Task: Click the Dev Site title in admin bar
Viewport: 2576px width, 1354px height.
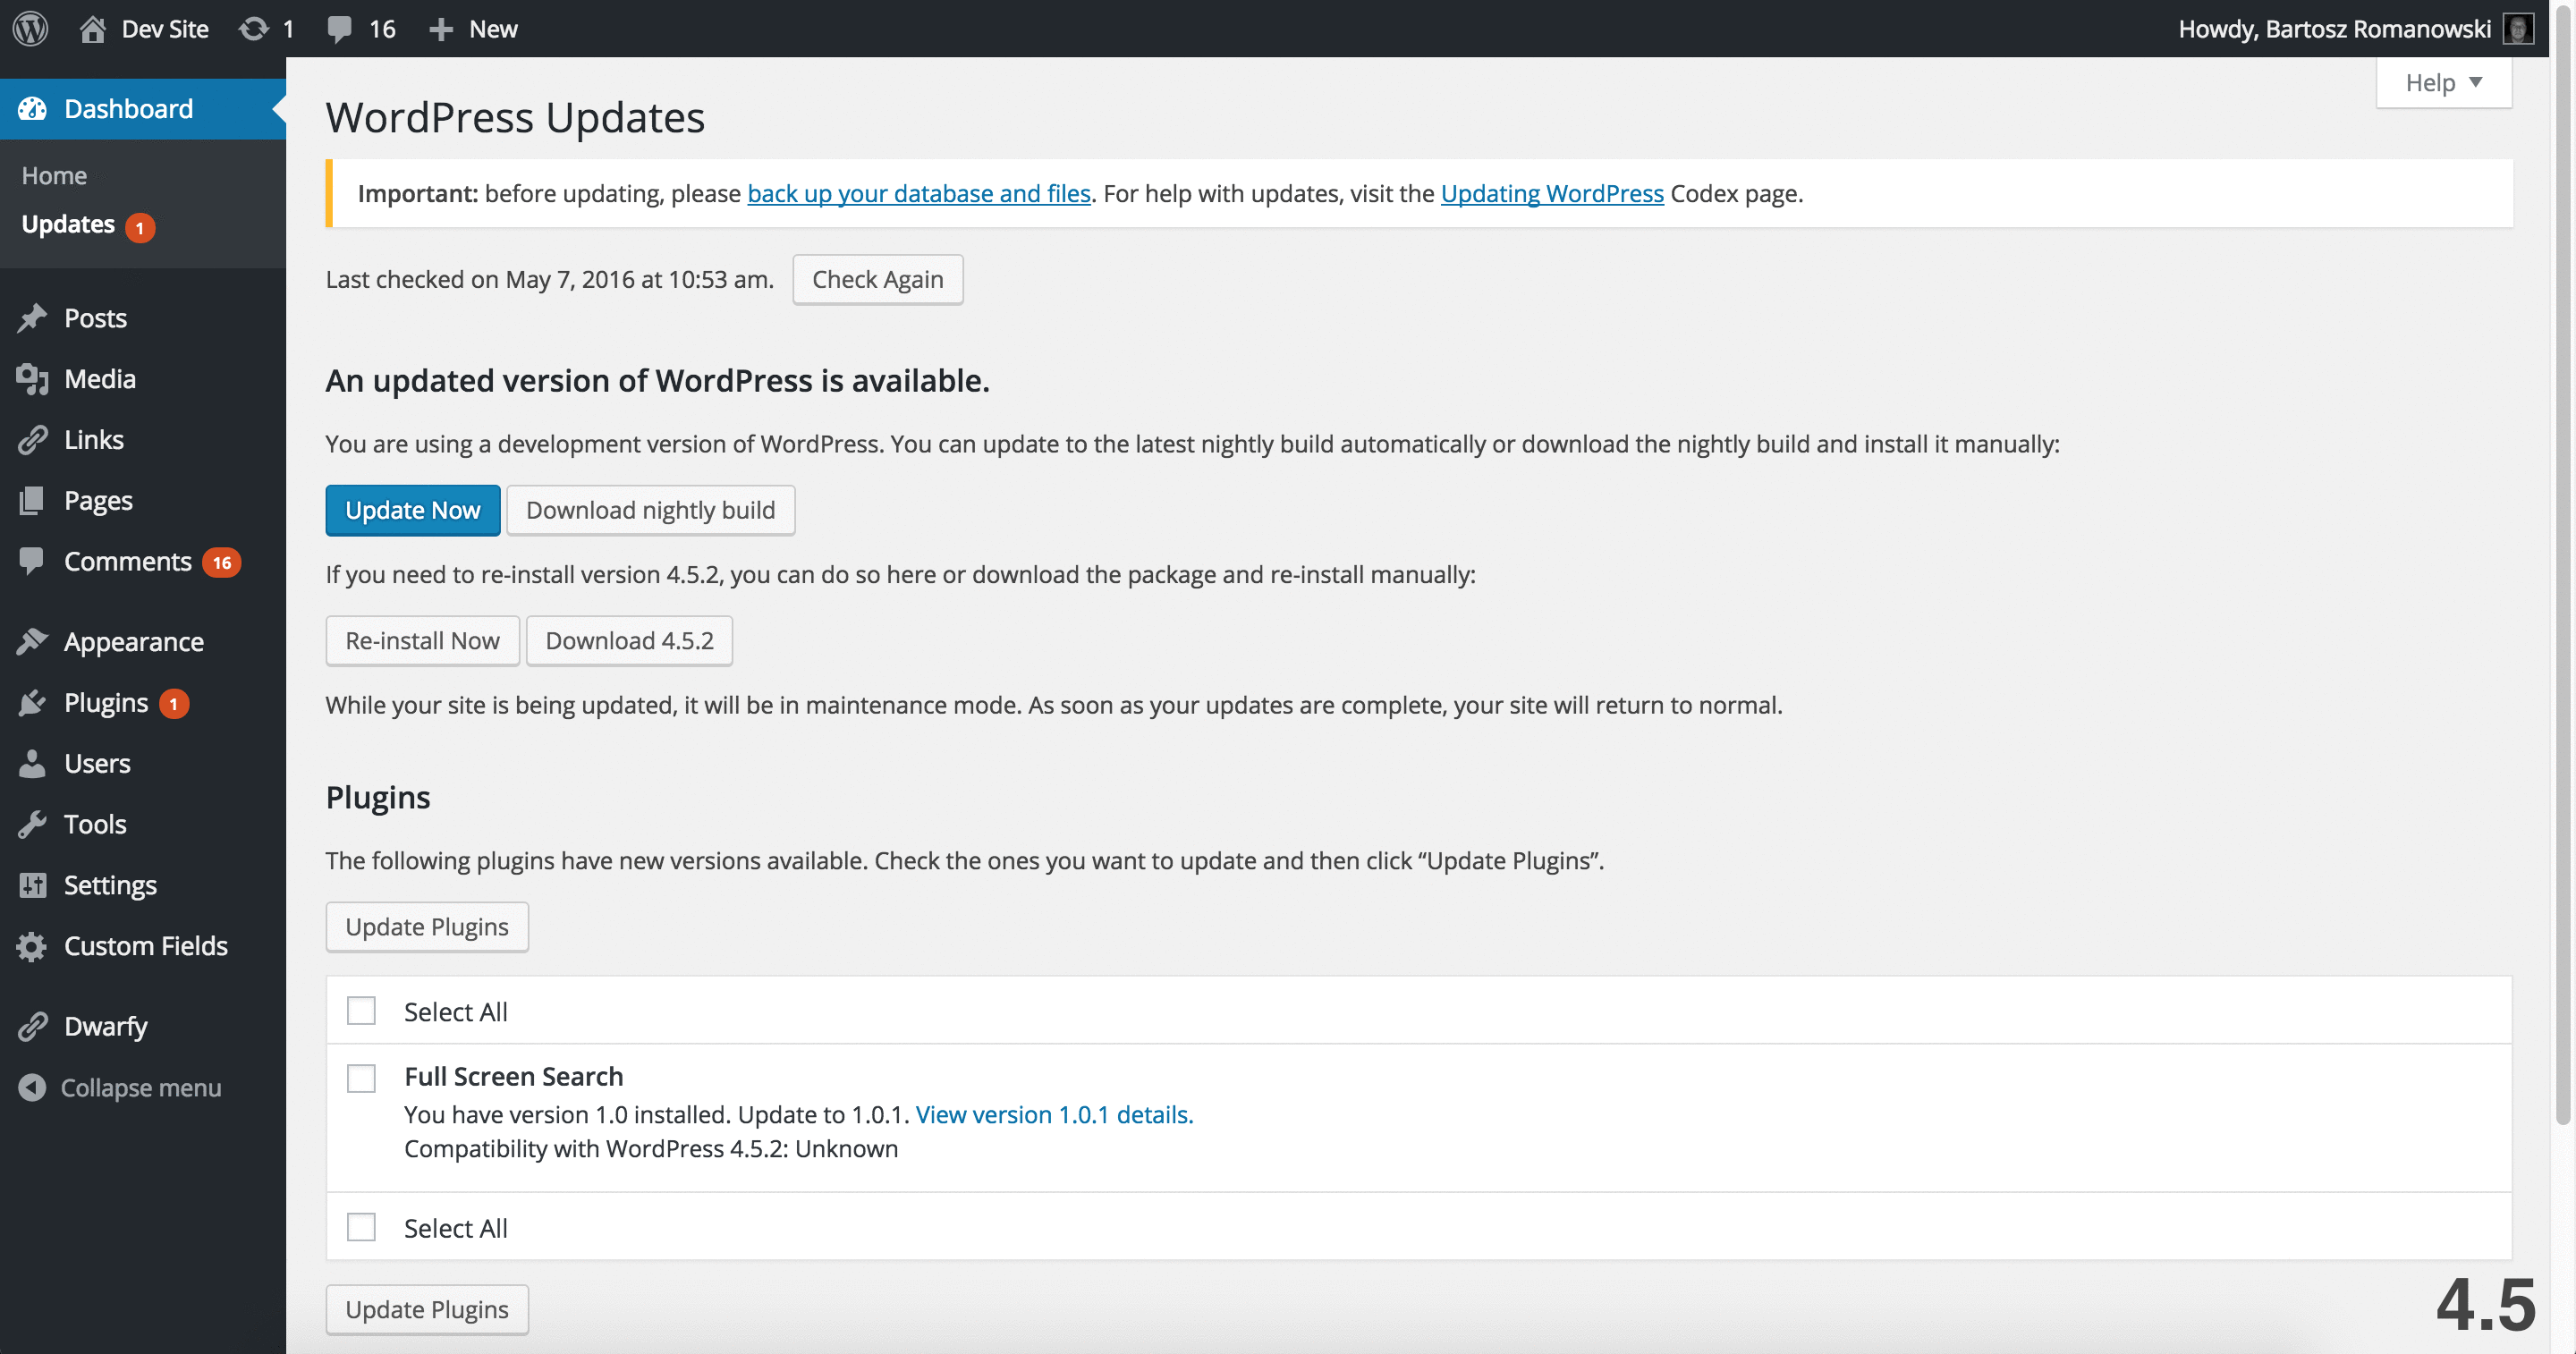Action: pos(165,29)
